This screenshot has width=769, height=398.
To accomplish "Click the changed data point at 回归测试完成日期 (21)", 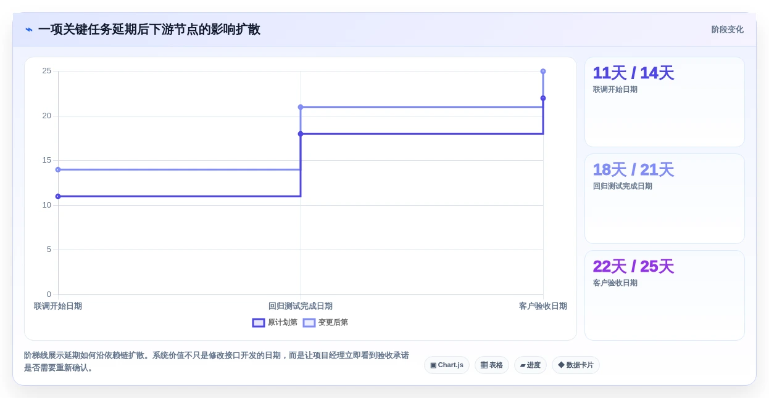I will point(301,107).
